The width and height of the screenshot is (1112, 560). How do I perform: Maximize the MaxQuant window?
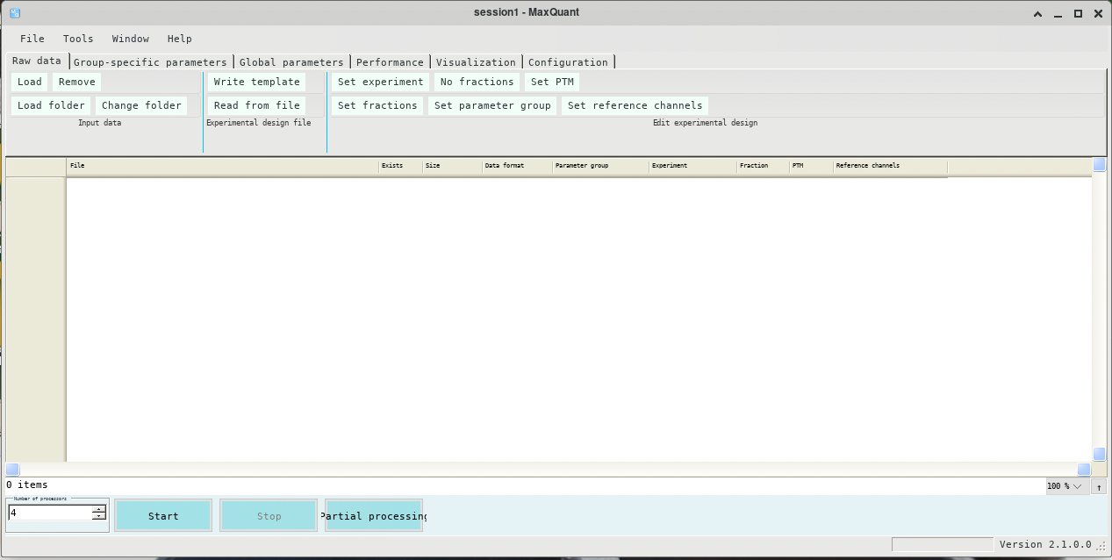point(1079,13)
